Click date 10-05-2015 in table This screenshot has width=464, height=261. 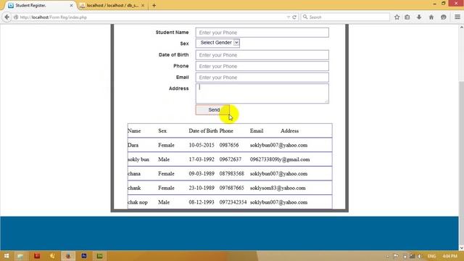(202, 145)
